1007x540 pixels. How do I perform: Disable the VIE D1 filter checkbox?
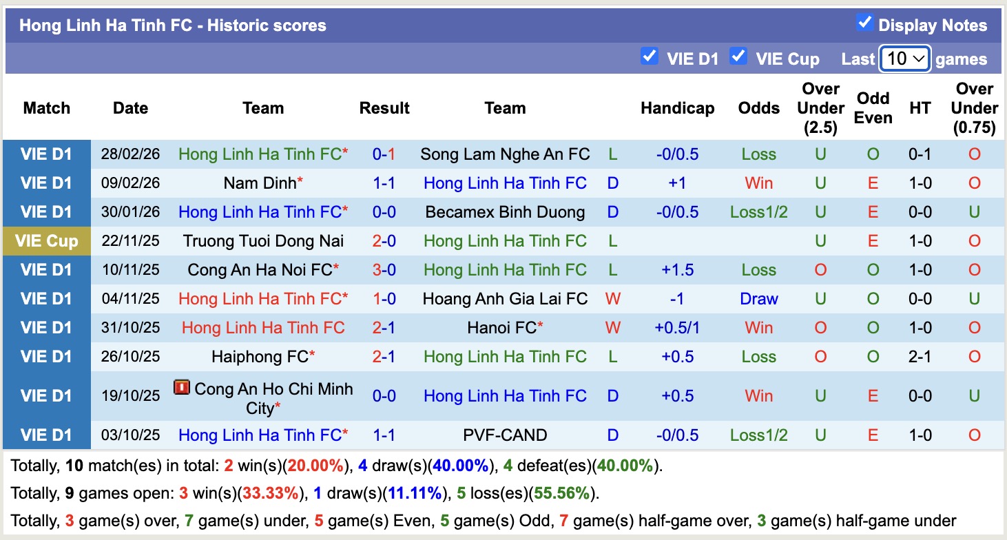pyautogui.click(x=650, y=56)
